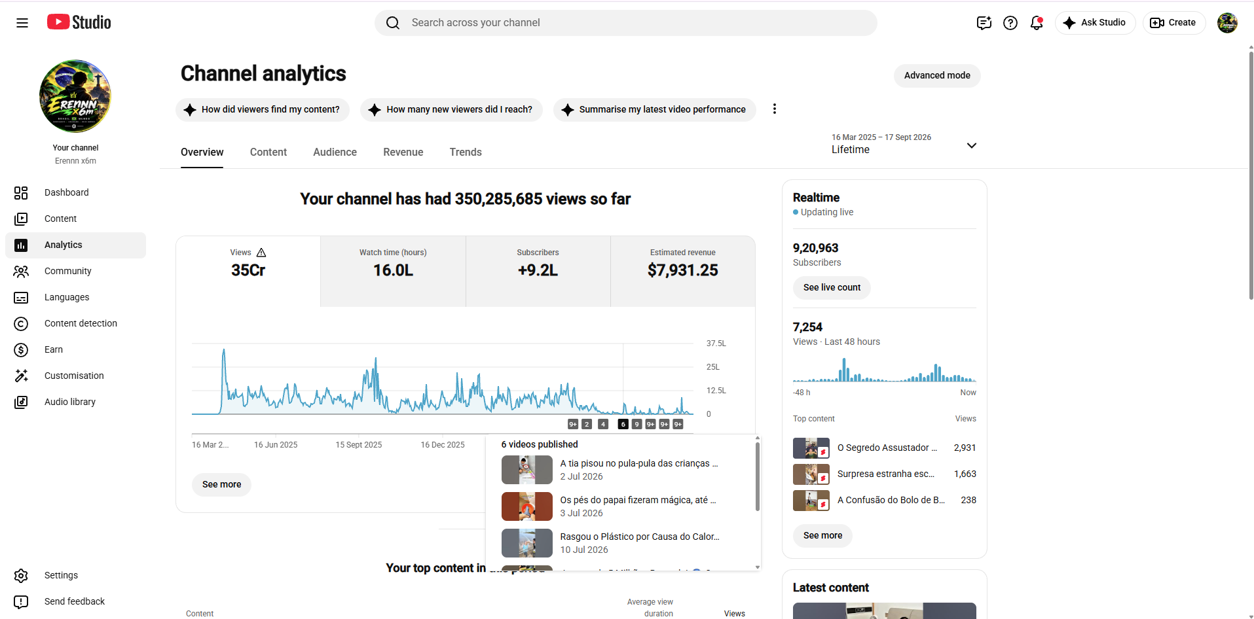Open Settings from sidebar
Image resolution: width=1254 pixels, height=619 pixels.
[75, 575]
